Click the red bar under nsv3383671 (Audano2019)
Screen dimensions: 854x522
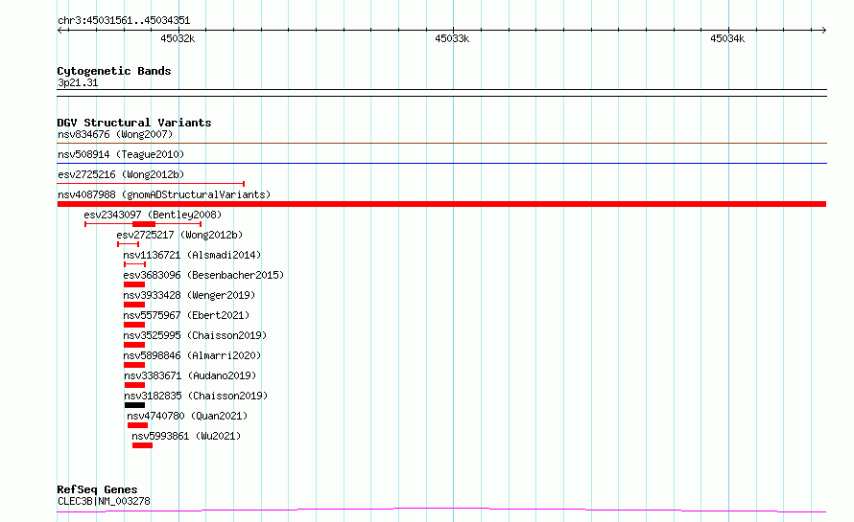pos(134,385)
